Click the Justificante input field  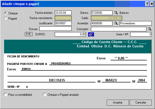[x=63, y=23]
